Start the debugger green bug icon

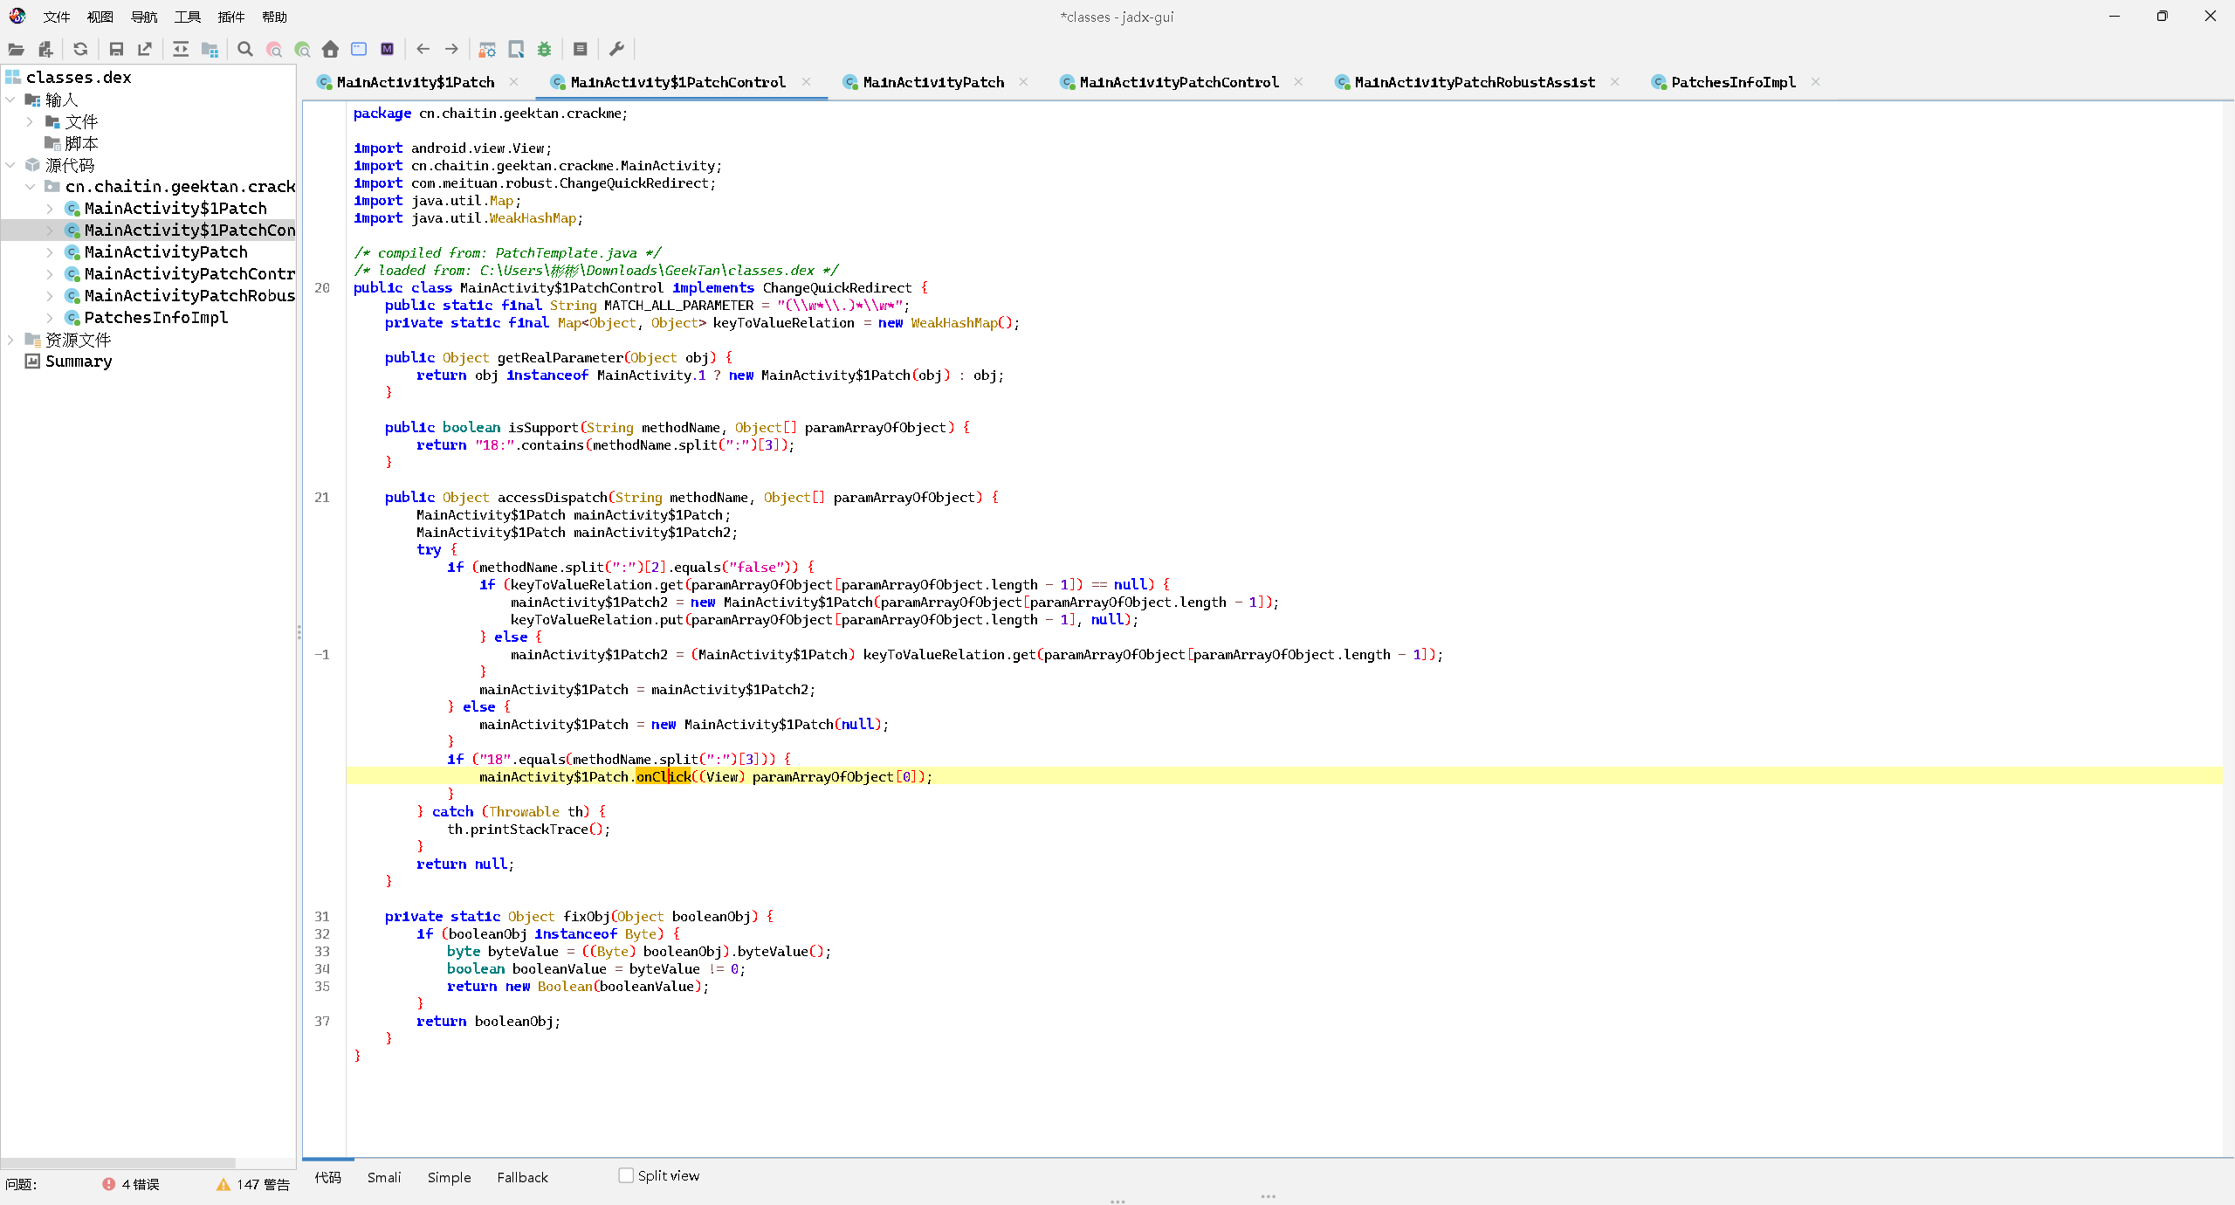(x=545, y=50)
